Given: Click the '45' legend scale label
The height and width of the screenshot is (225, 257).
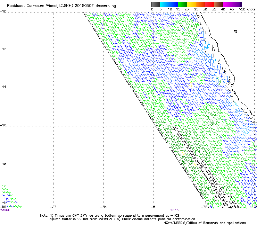Looking at the screenshot, I should coord(232,9).
